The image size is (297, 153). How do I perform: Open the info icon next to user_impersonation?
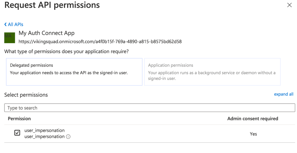(68, 137)
